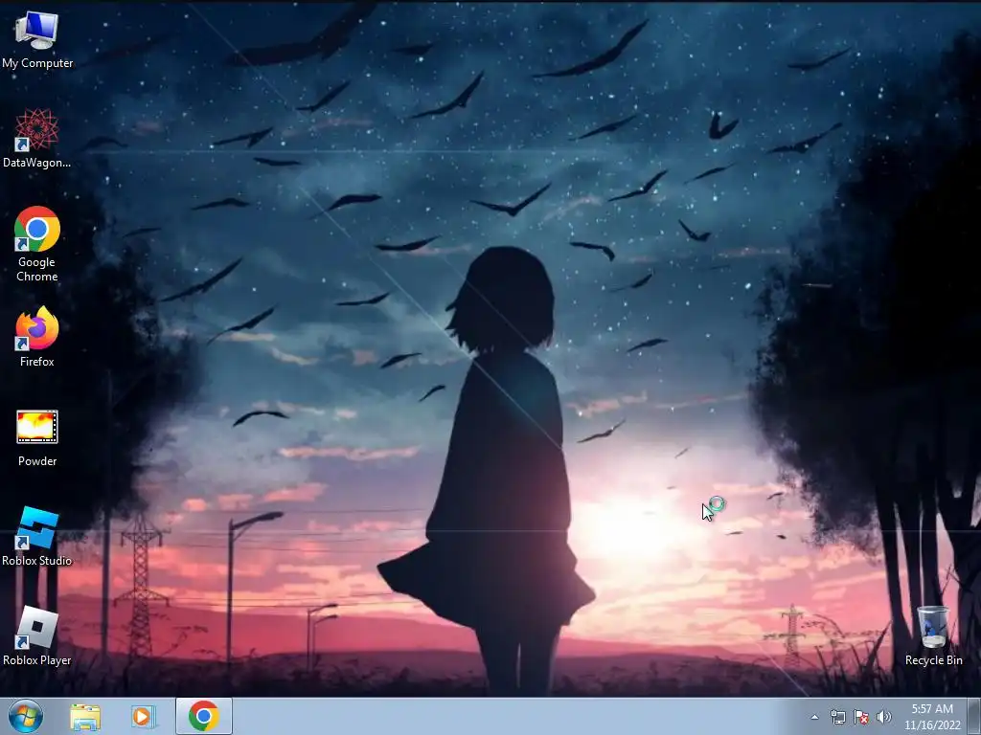Screen dimensions: 981x735
Task: Open the network status tray icon
Action: click(837, 718)
